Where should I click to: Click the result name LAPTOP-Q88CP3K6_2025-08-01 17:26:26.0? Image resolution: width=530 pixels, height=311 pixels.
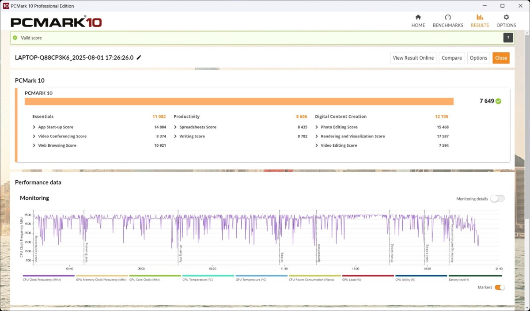74,57
